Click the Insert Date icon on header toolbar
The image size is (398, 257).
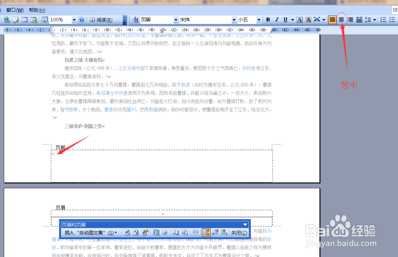tap(155, 232)
